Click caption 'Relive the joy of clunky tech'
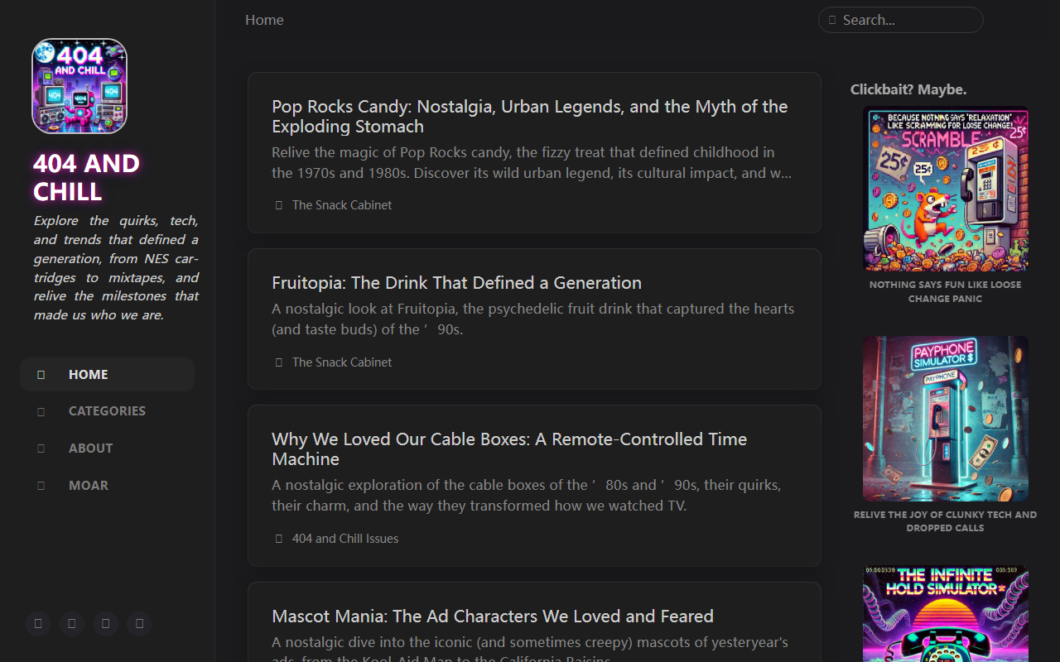1060x662 pixels. tap(946, 521)
